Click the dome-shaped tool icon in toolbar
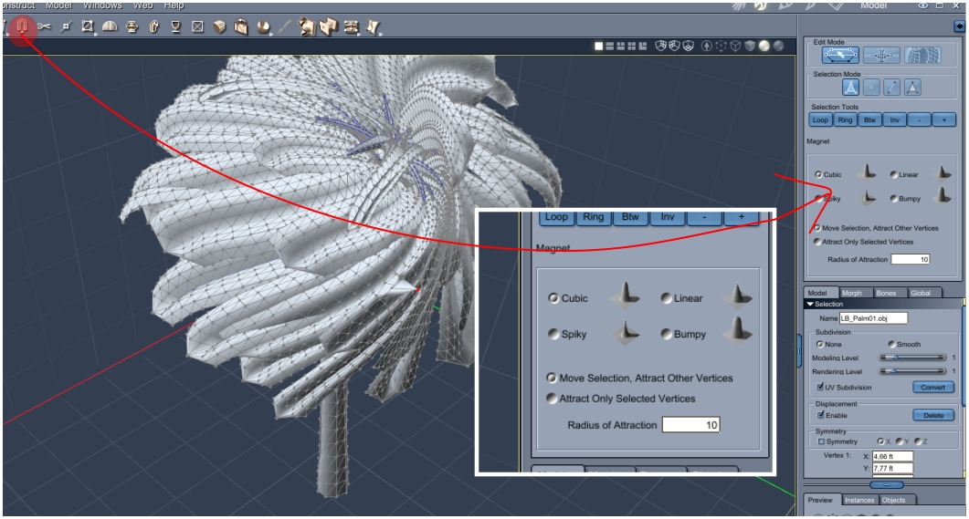 [x=110, y=26]
